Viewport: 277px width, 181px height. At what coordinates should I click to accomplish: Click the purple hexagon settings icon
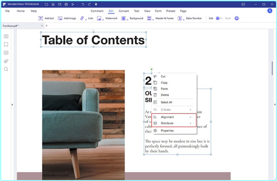[x=237, y=18]
